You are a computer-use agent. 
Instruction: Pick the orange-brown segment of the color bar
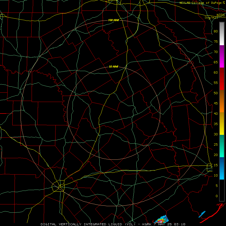(222, 101)
